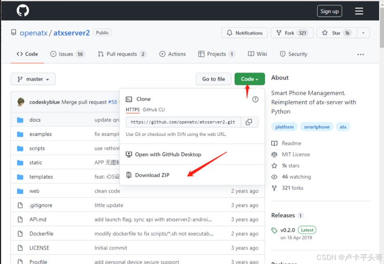View the 46 watching link
The width and height of the screenshot is (384, 264).
click(x=291, y=177)
